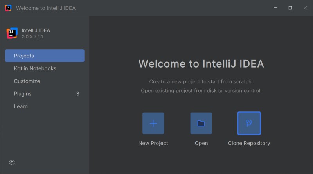Switch to Kotlin Notebooks
The height and width of the screenshot is (174, 313).
pos(45,68)
